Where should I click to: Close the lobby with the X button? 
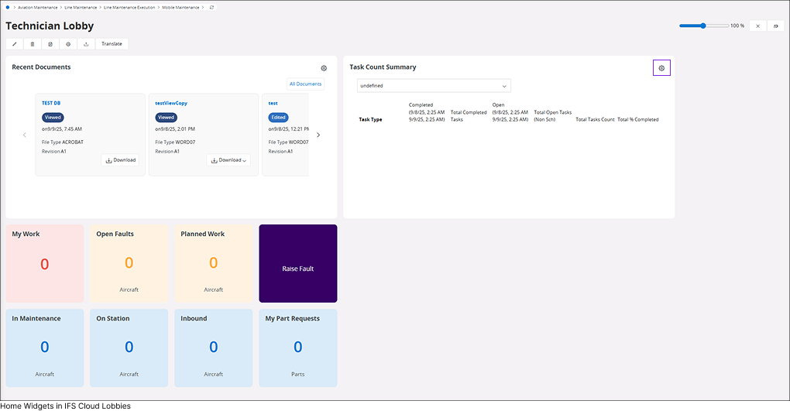tap(757, 26)
